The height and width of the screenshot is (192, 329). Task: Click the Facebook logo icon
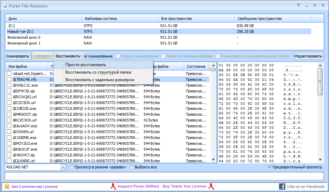point(282,186)
